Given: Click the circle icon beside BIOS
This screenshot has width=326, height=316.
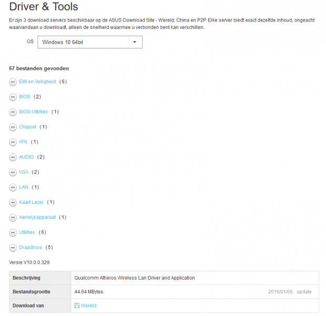Looking at the screenshot, I should click(13, 97).
